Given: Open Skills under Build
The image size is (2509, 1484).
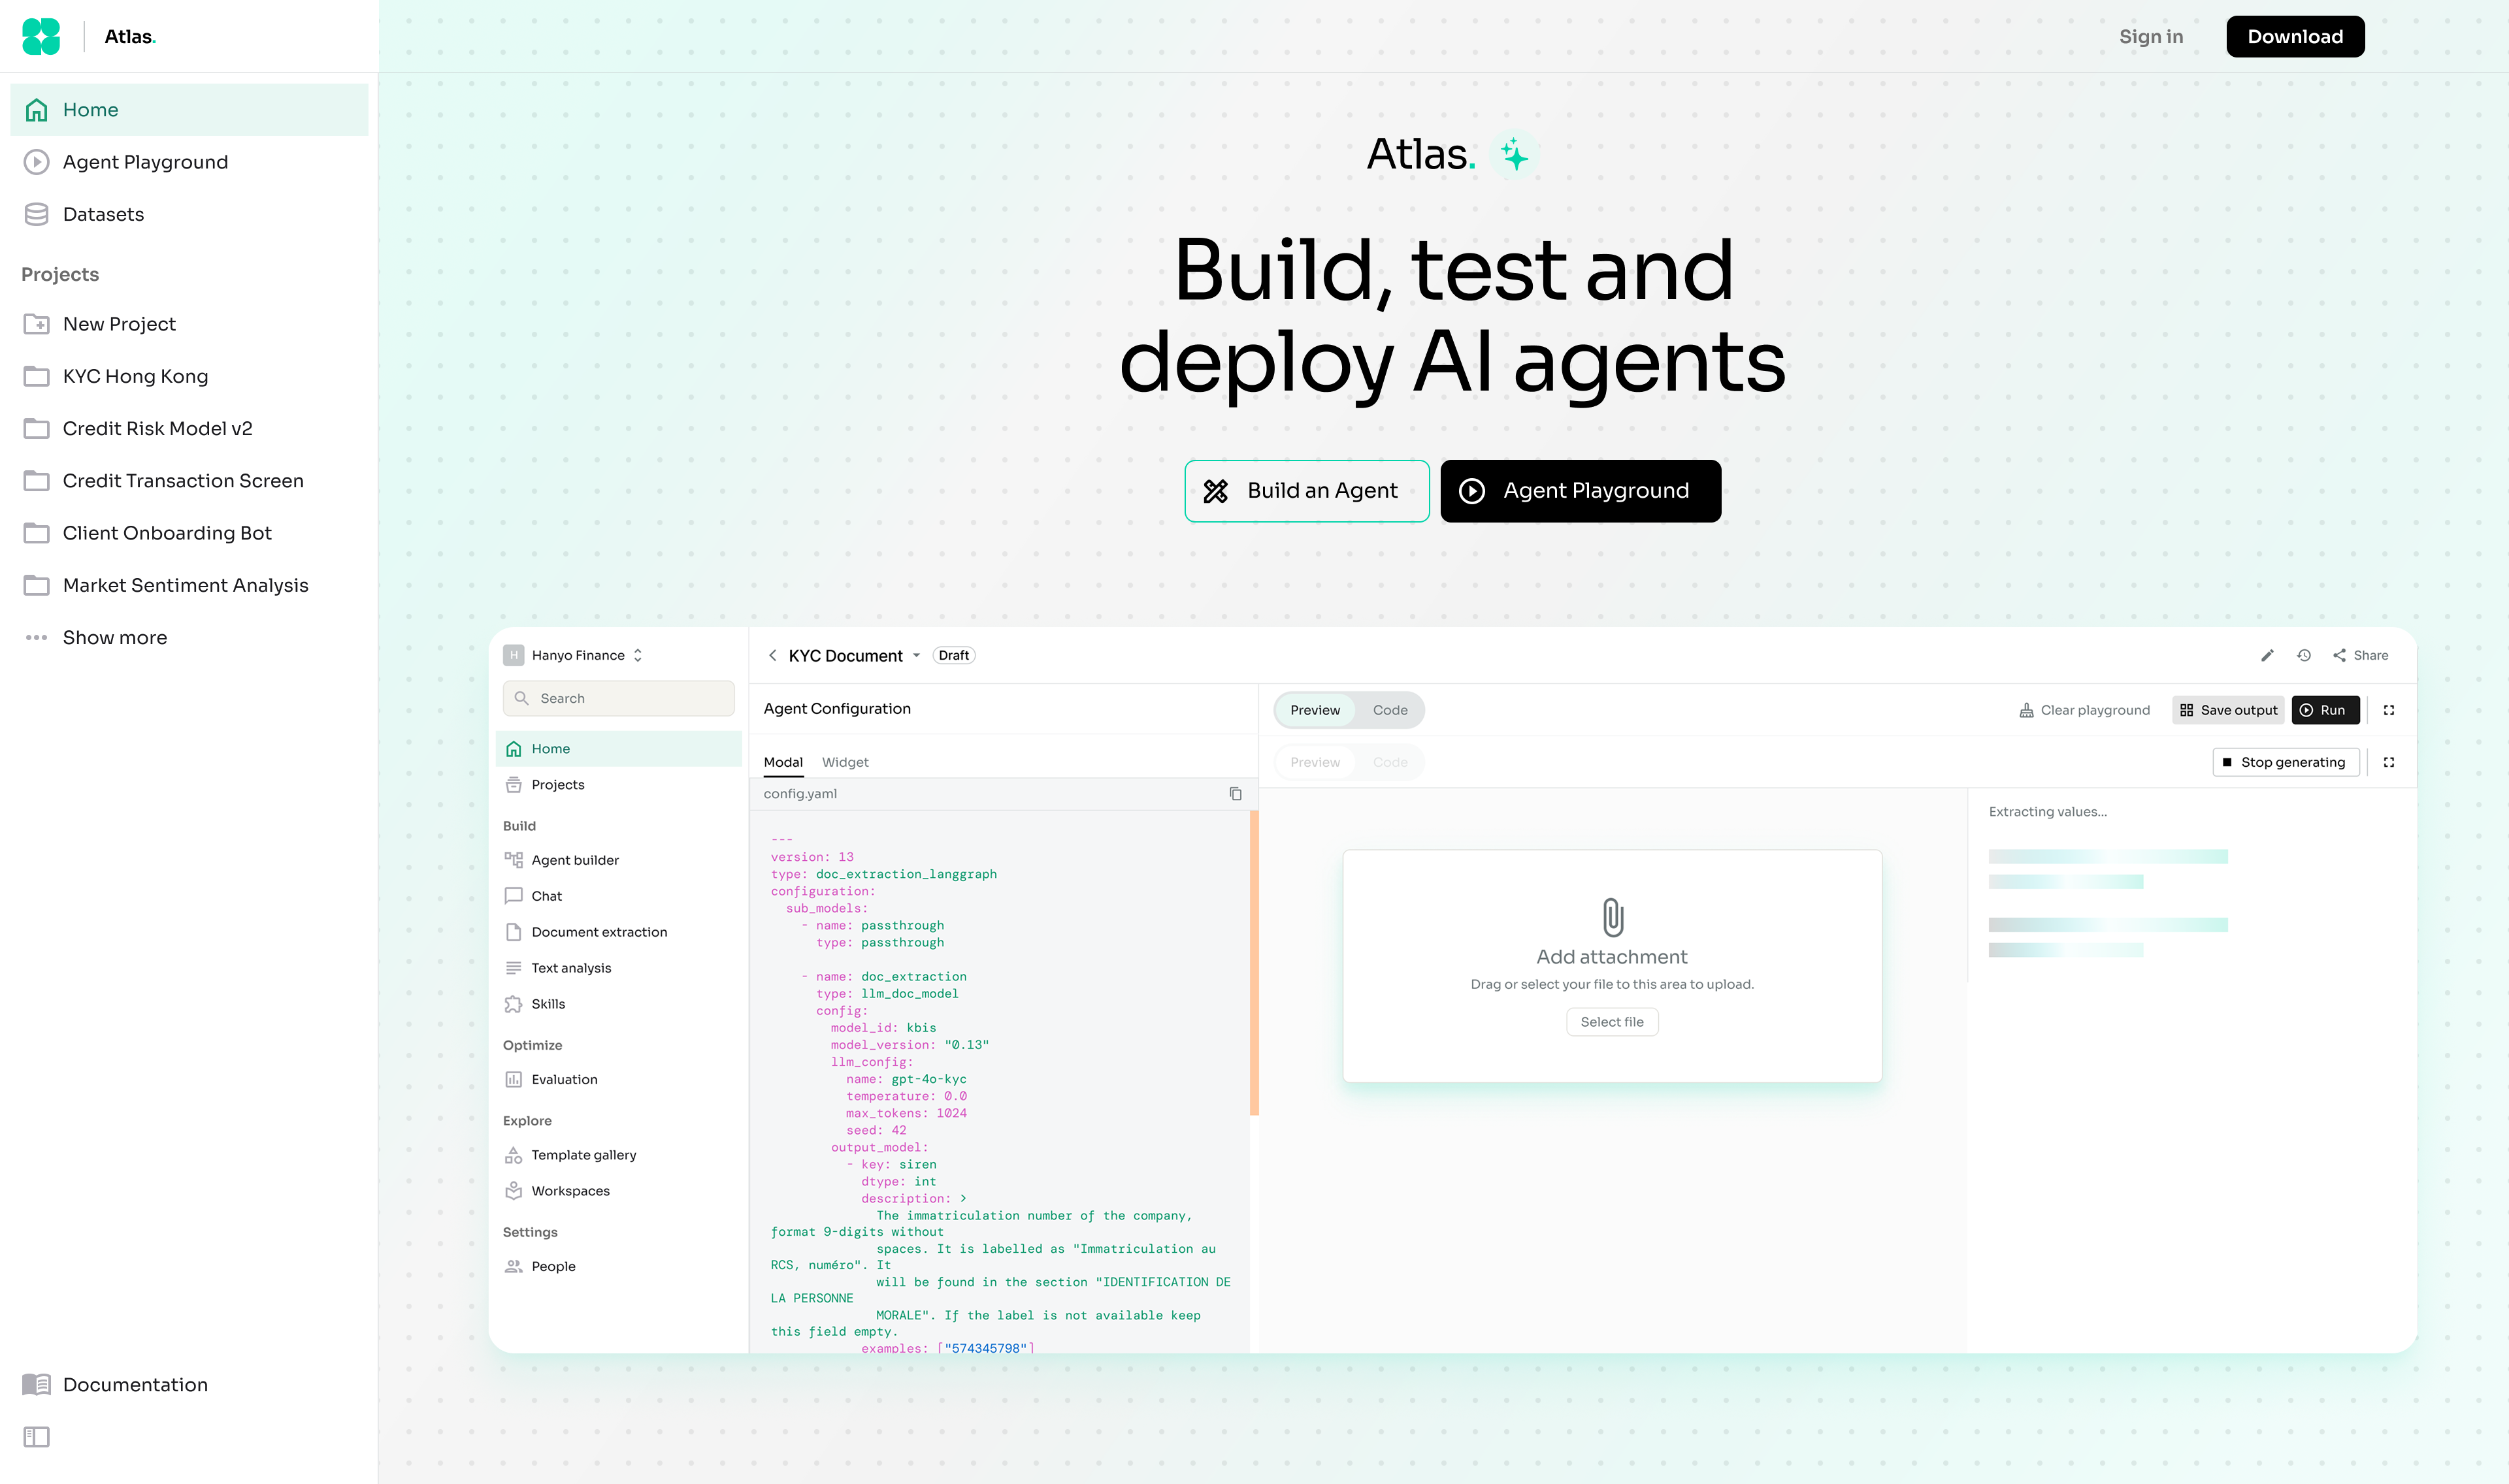Looking at the screenshot, I should pyautogui.click(x=618, y=1004).
